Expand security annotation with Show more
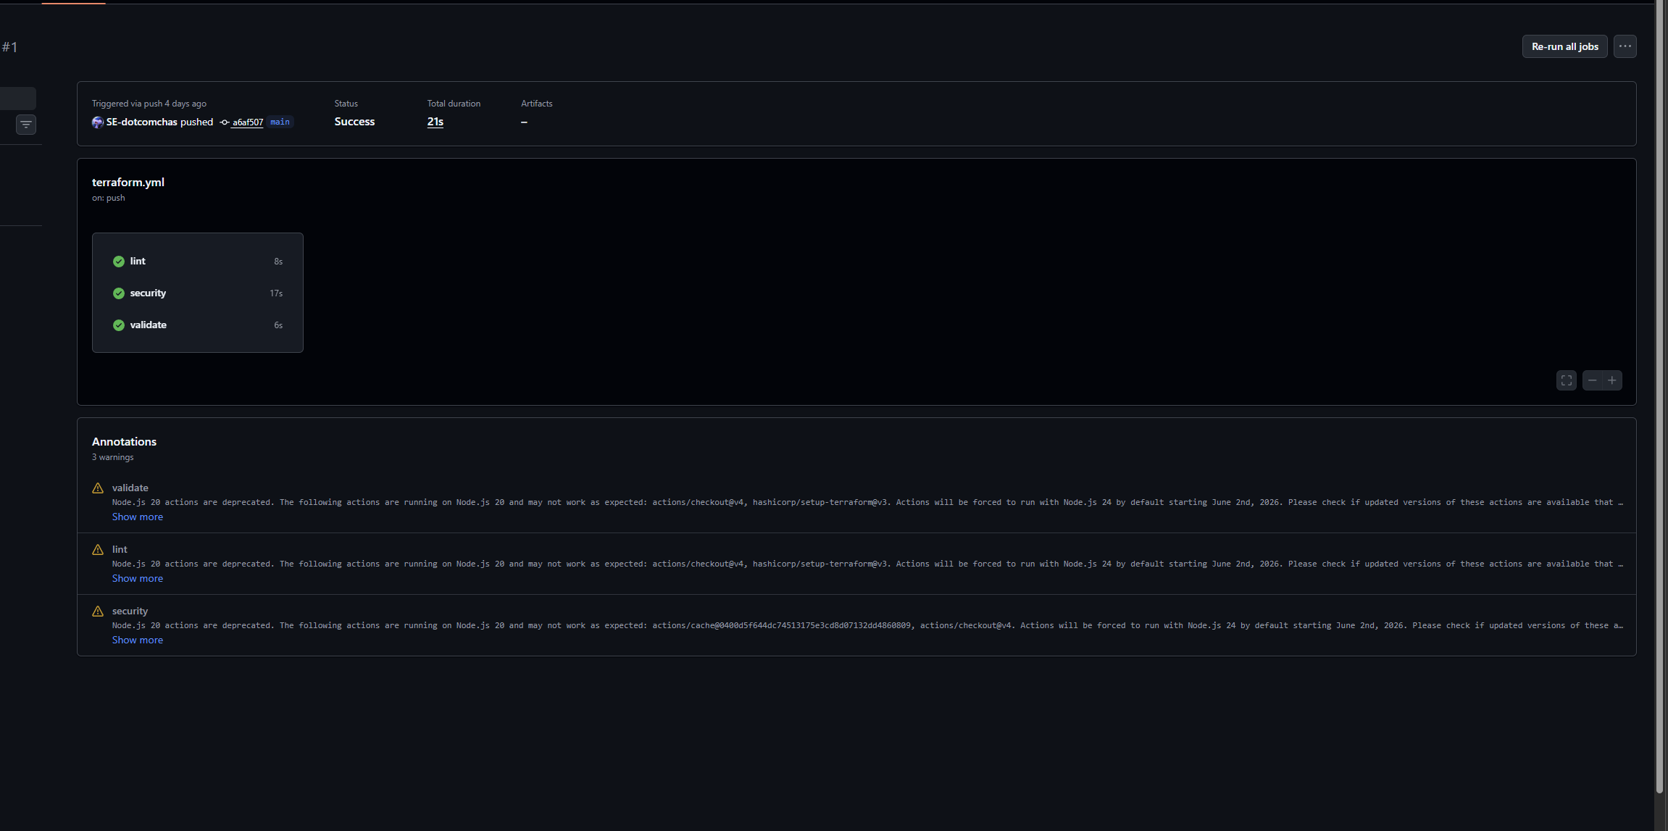Image resolution: width=1668 pixels, height=831 pixels. pyautogui.click(x=138, y=640)
